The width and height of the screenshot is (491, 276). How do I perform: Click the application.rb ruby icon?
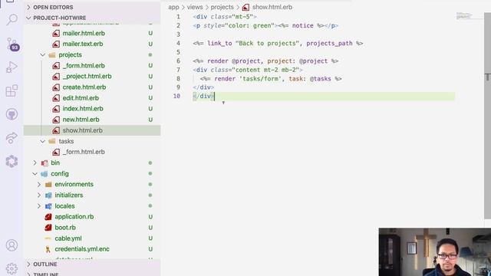tap(48, 217)
